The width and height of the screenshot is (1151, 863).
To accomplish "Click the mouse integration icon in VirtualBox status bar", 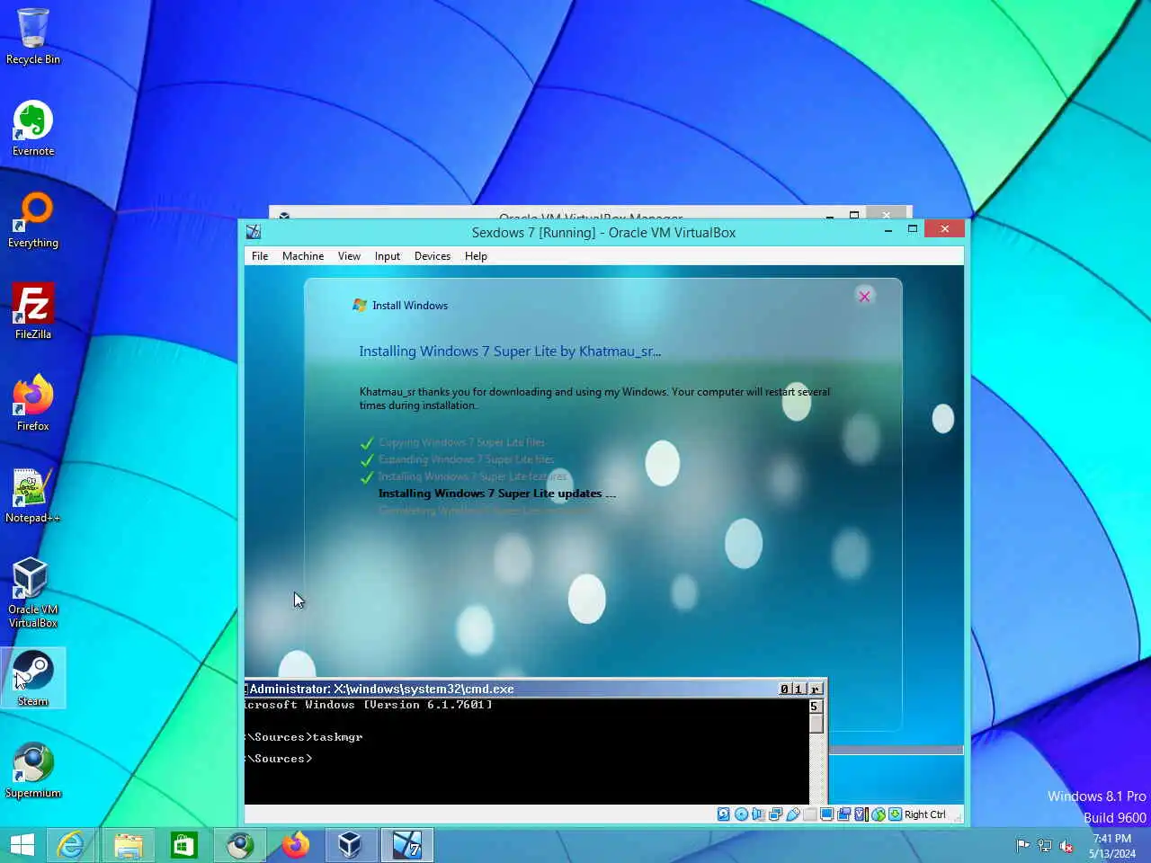I will tap(879, 814).
